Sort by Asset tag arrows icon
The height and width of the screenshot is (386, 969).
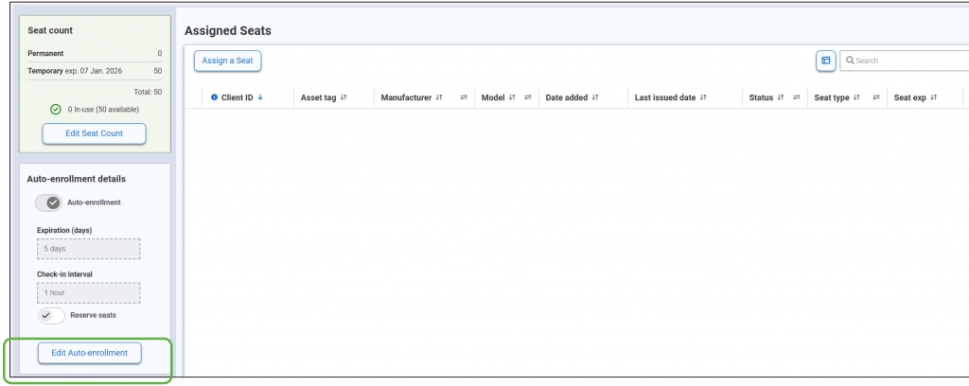(344, 97)
